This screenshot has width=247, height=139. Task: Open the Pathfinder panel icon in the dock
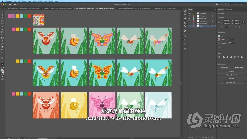185,26
